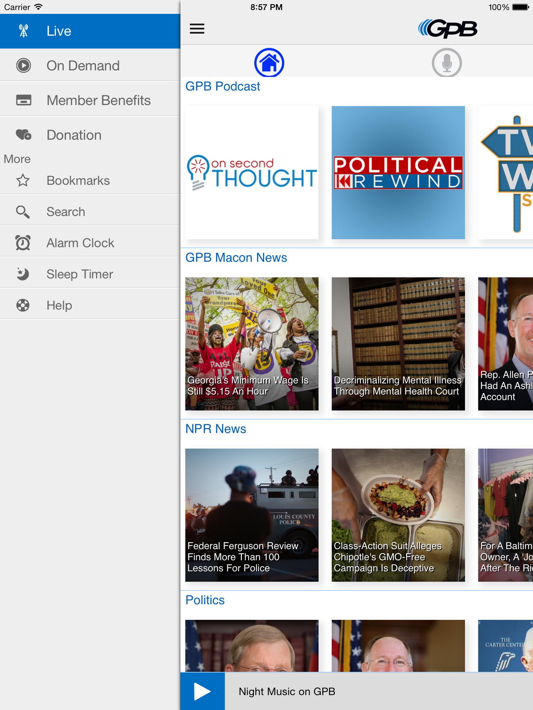
Task: Open the Political Rewind podcast
Action: point(398,173)
